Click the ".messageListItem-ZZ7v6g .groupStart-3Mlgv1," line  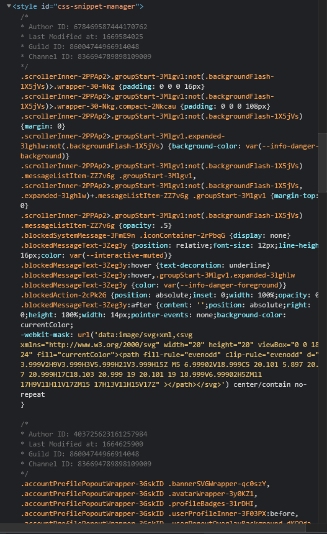108,176
